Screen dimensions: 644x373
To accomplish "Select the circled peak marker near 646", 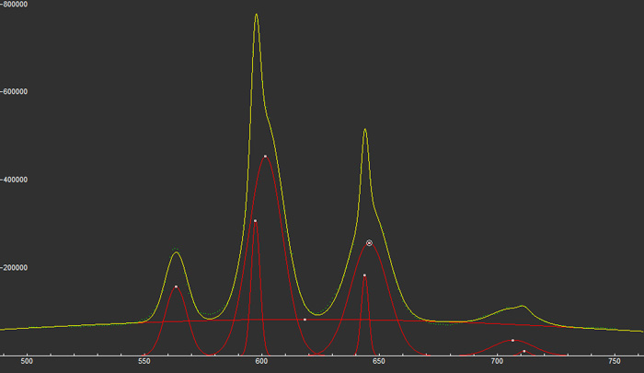I will (369, 243).
